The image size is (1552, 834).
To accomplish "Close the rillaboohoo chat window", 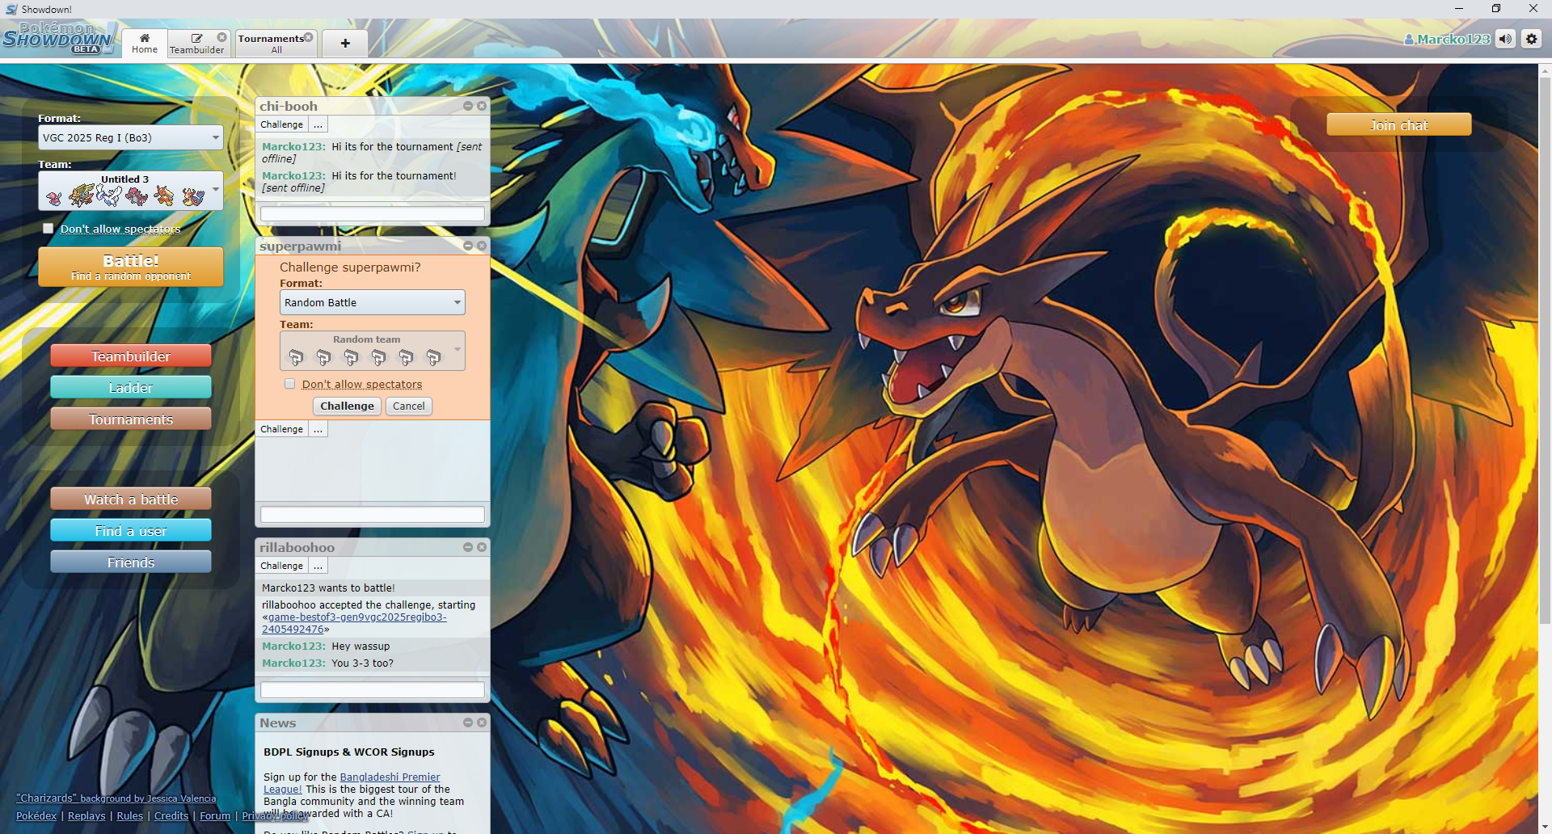I will (x=482, y=547).
